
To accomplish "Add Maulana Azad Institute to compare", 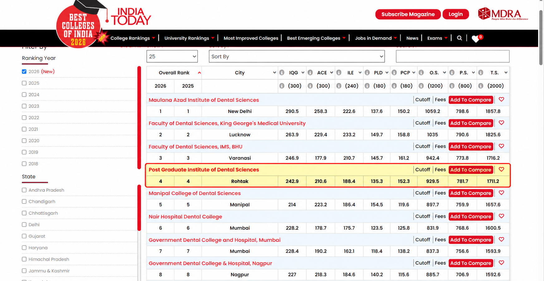I will tap(471, 100).
